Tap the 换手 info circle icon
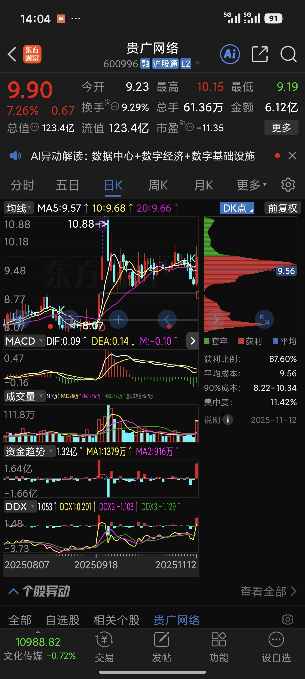The width and height of the screenshot is (305, 679). click(115, 107)
